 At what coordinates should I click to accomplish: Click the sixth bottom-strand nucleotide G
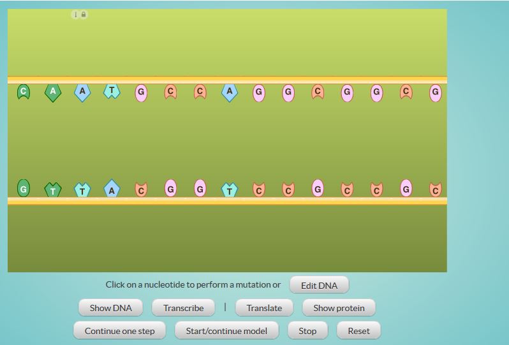click(x=170, y=188)
